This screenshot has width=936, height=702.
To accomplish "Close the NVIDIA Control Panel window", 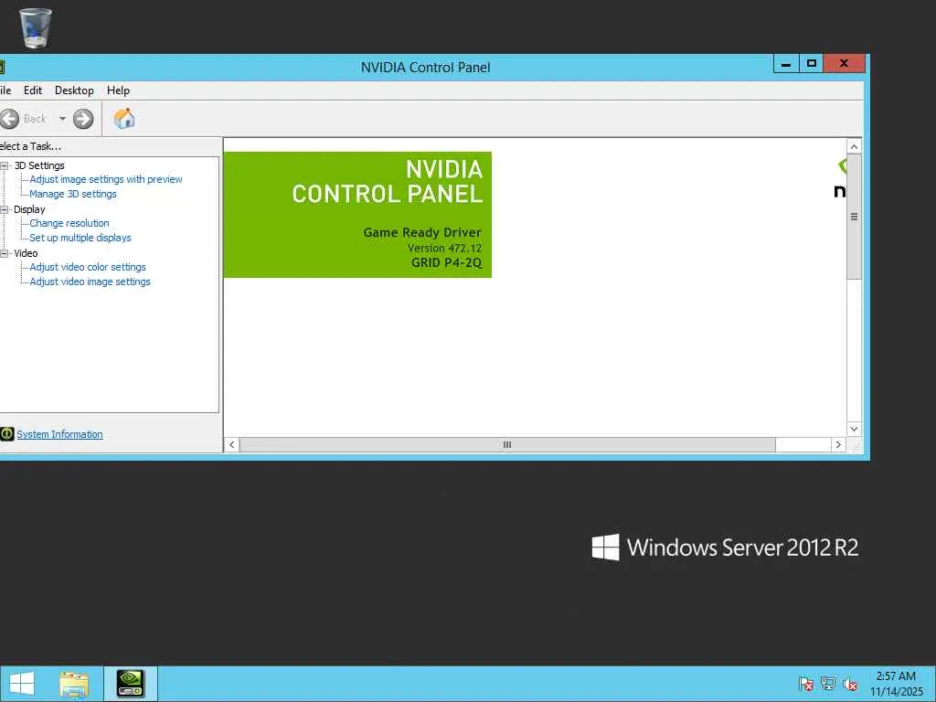I will (844, 64).
